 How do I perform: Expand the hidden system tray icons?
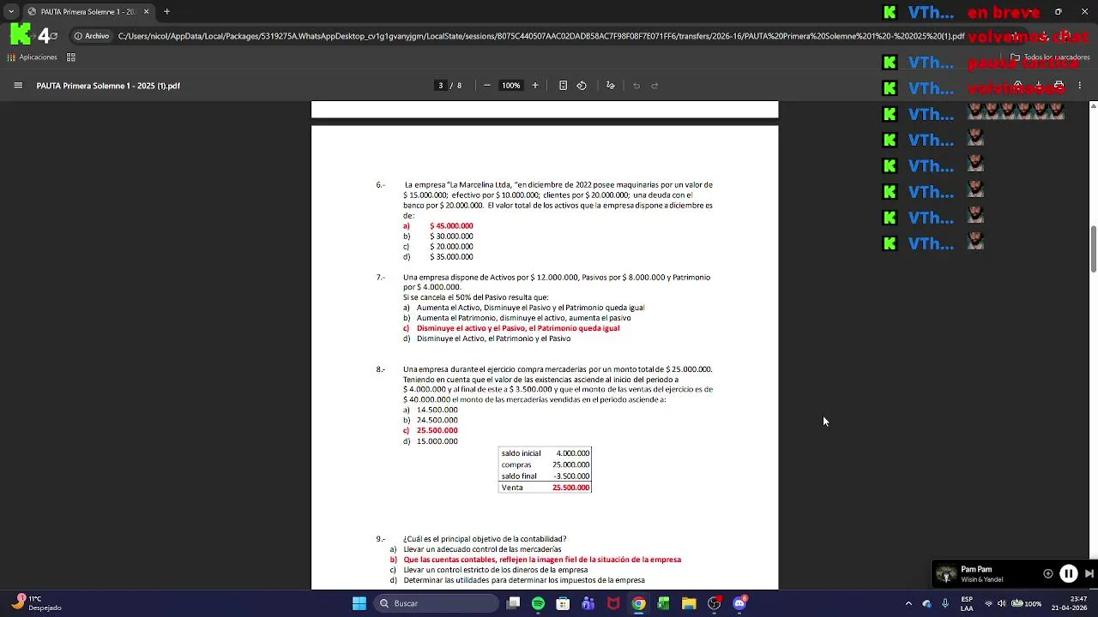(x=908, y=603)
